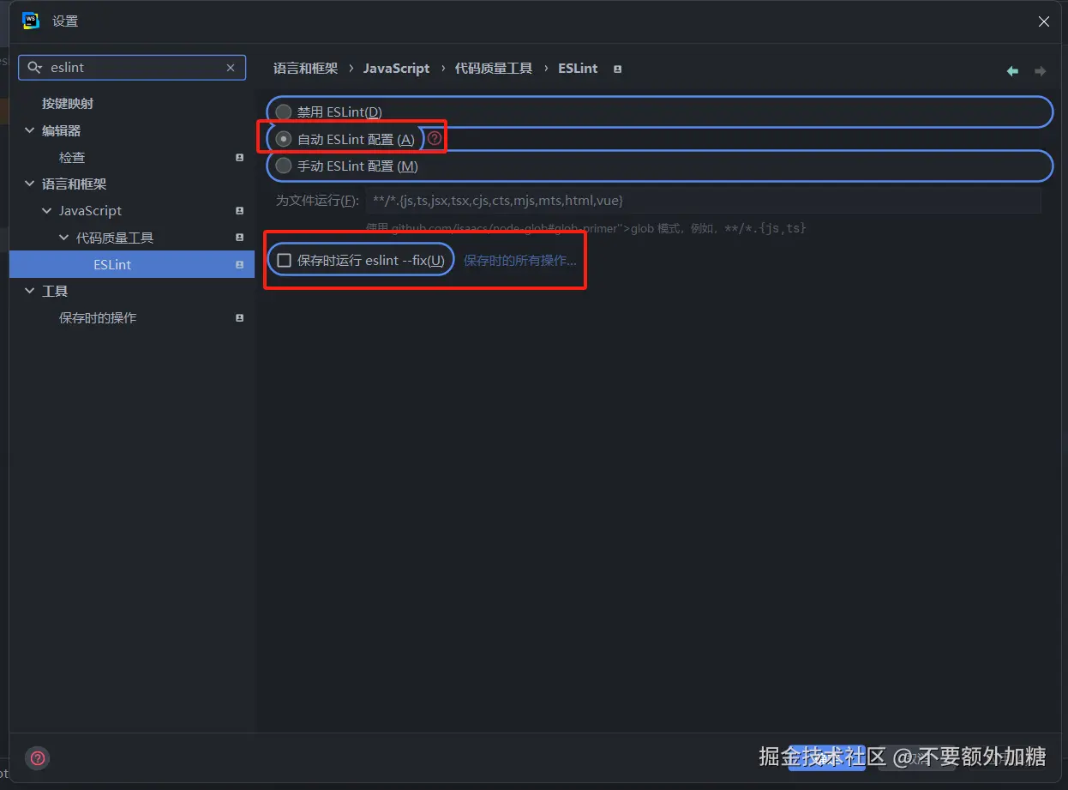
Task: Click the 为文件运行 glob pattern field
Action: (703, 201)
